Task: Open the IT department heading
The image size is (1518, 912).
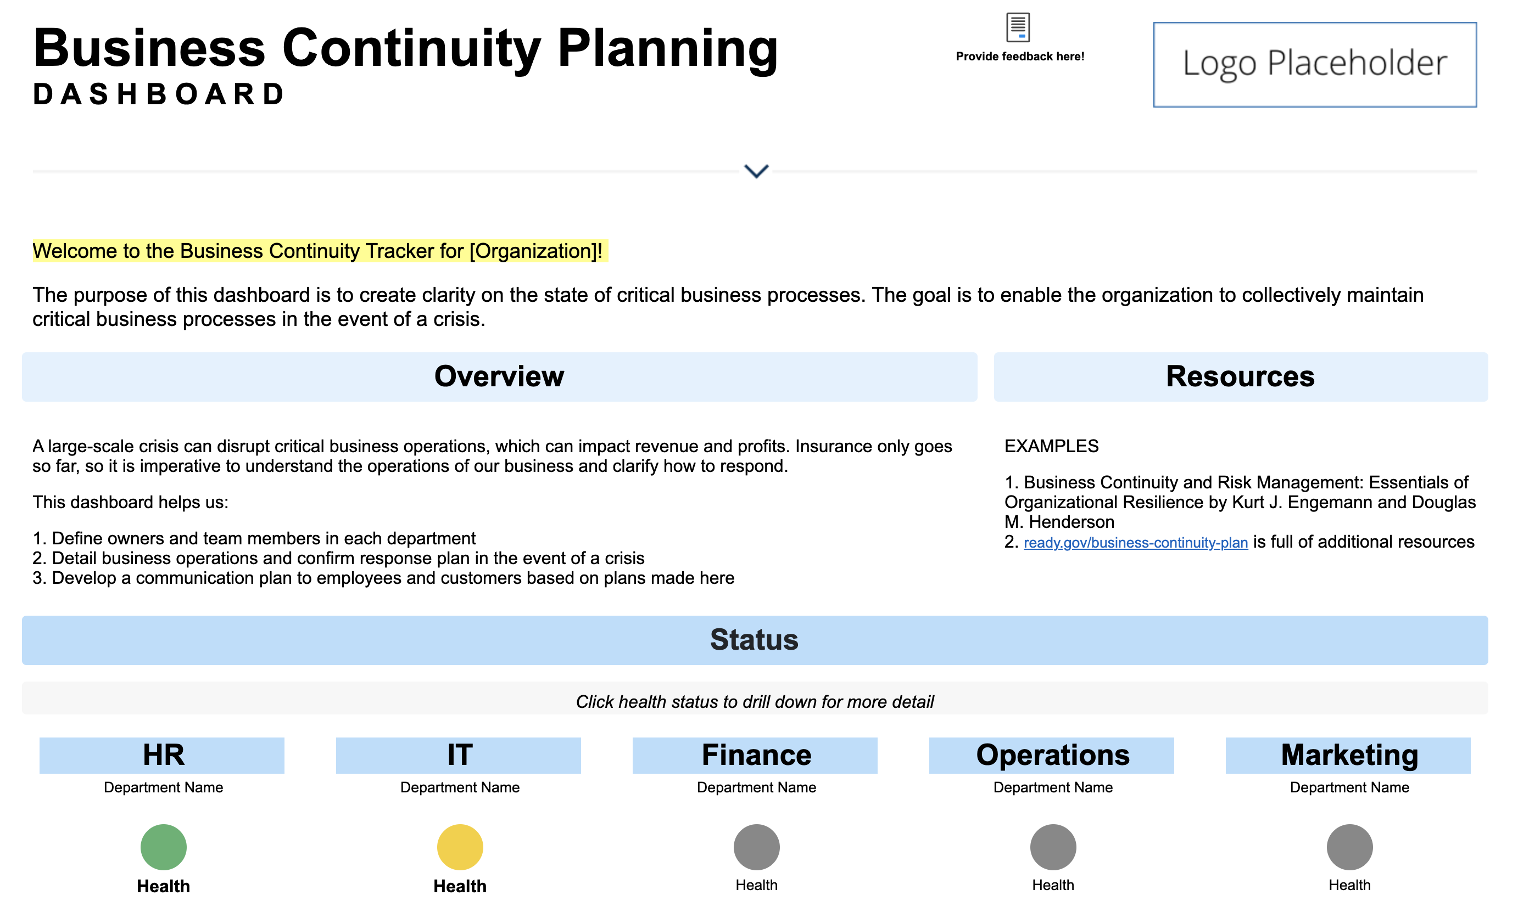Action: 460,755
